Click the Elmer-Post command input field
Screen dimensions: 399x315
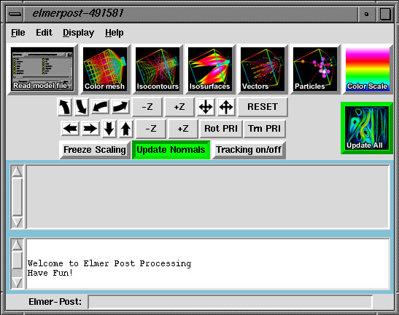coord(231,302)
